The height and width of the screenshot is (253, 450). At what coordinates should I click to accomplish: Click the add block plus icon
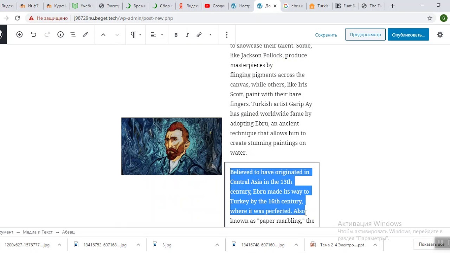click(x=19, y=34)
